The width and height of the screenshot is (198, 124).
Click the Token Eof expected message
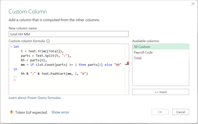(x=31, y=112)
